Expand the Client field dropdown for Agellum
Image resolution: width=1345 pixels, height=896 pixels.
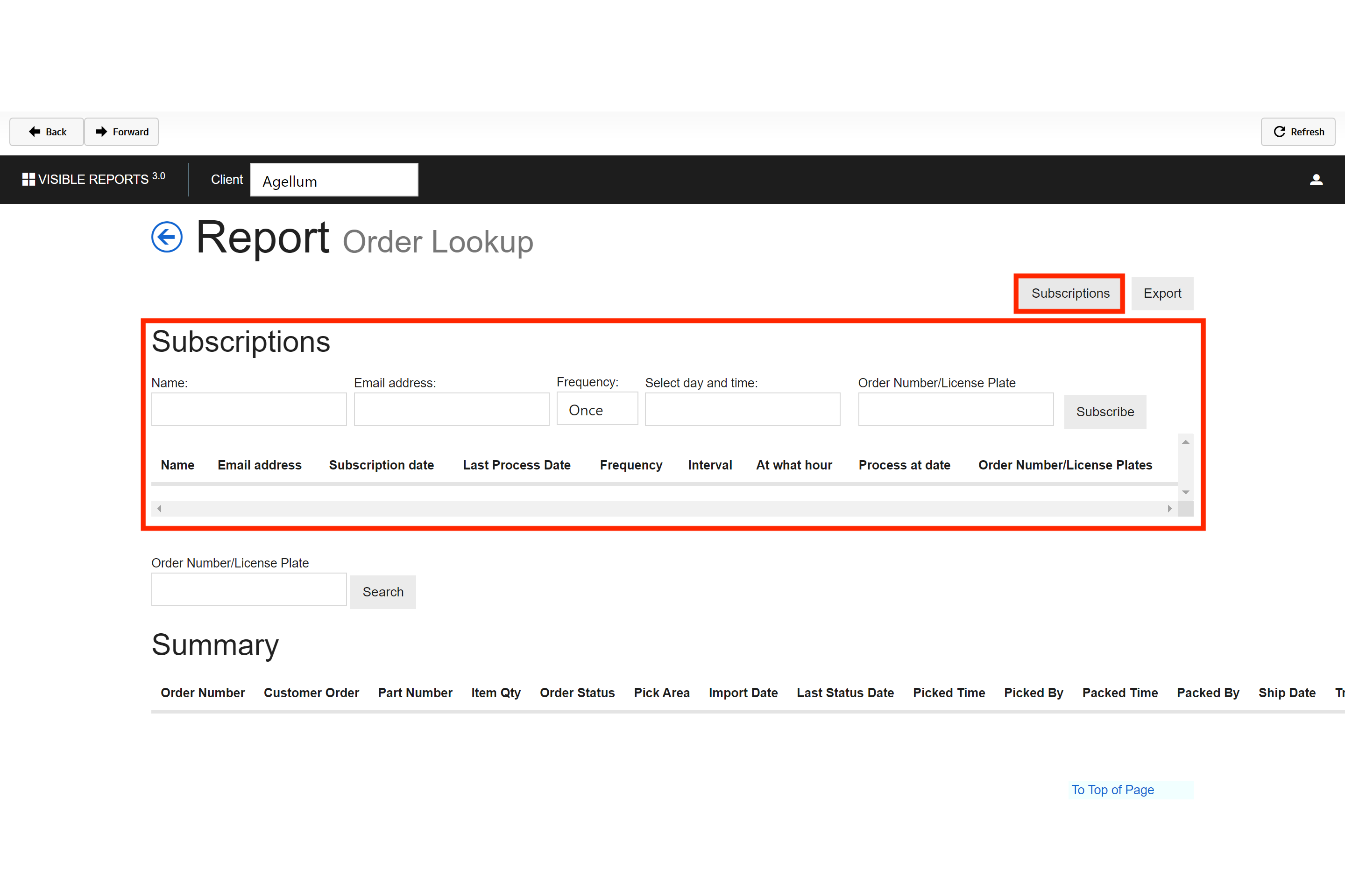tap(334, 180)
